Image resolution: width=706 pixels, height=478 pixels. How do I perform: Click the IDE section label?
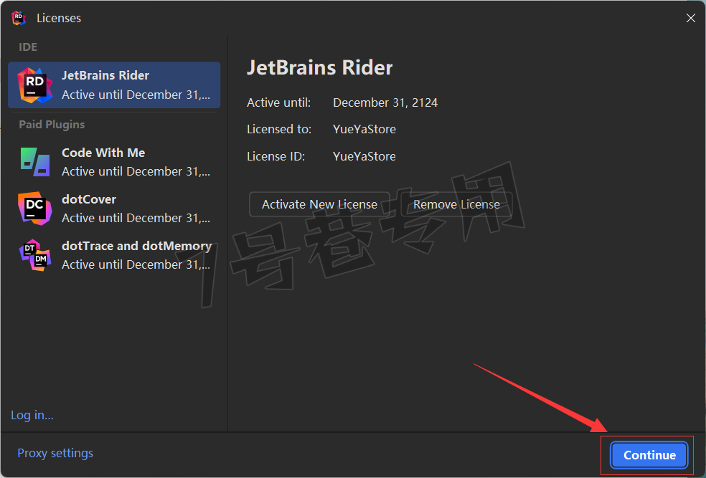[x=28, y=47]
